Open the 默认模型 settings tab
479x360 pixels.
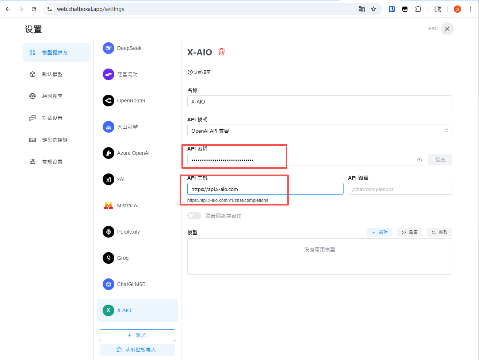[x=57, y=74]
